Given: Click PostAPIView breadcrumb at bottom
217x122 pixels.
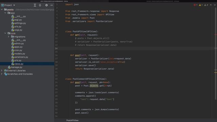Looking at the screenshot, I should [72, 120].
